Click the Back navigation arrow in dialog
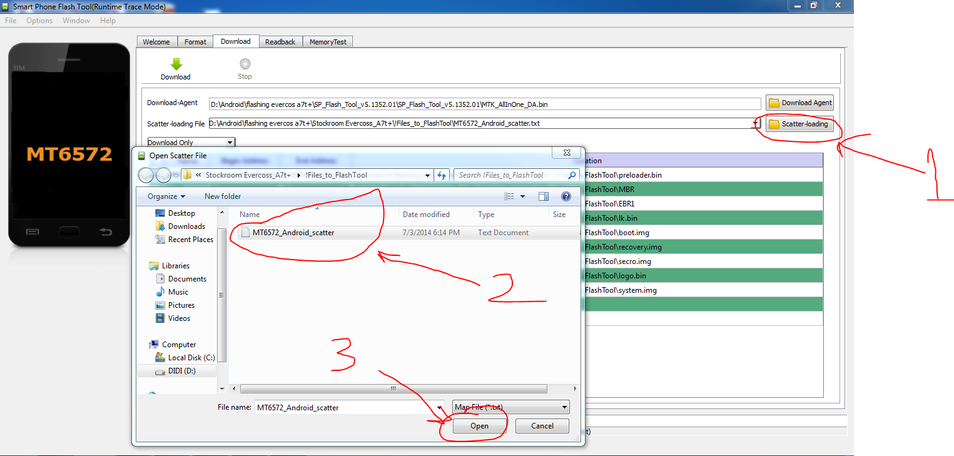The image size is (954, 456). [146, 175]
